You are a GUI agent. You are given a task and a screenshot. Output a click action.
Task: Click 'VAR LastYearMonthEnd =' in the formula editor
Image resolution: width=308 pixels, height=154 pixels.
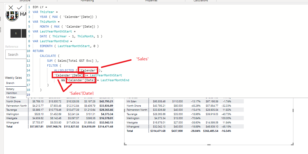click(x=53, y=41)
